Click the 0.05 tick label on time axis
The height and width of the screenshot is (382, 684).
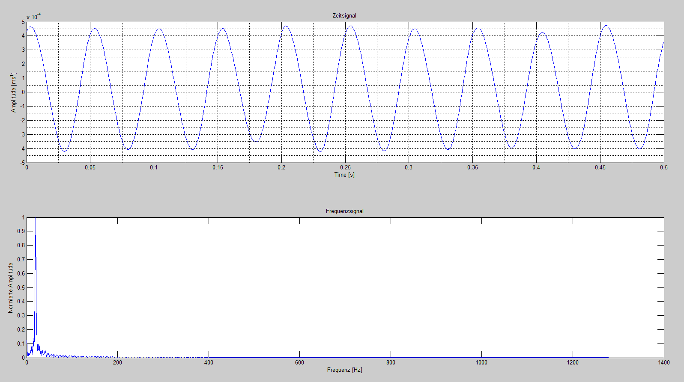click(90, 168)
